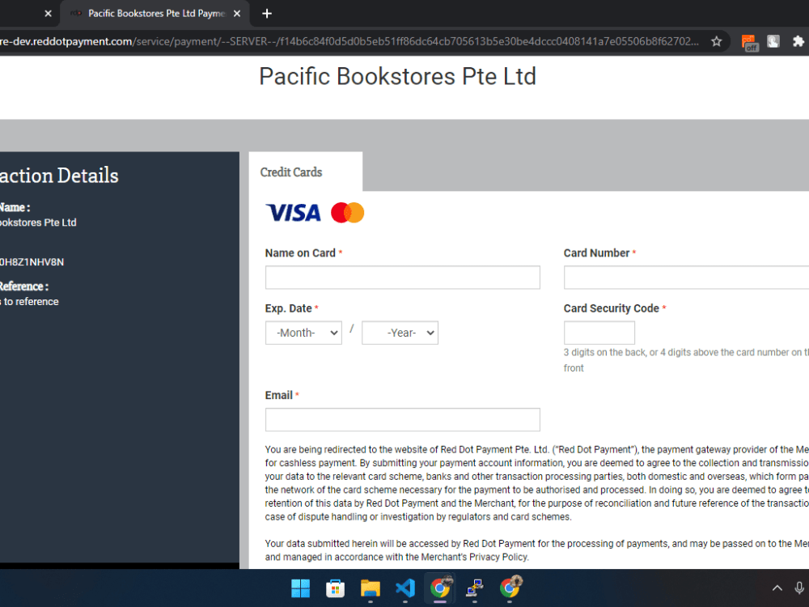Open the expiry Month dropdown
Image resolution: width=809 pixels, height=607 pixels.
303,333
